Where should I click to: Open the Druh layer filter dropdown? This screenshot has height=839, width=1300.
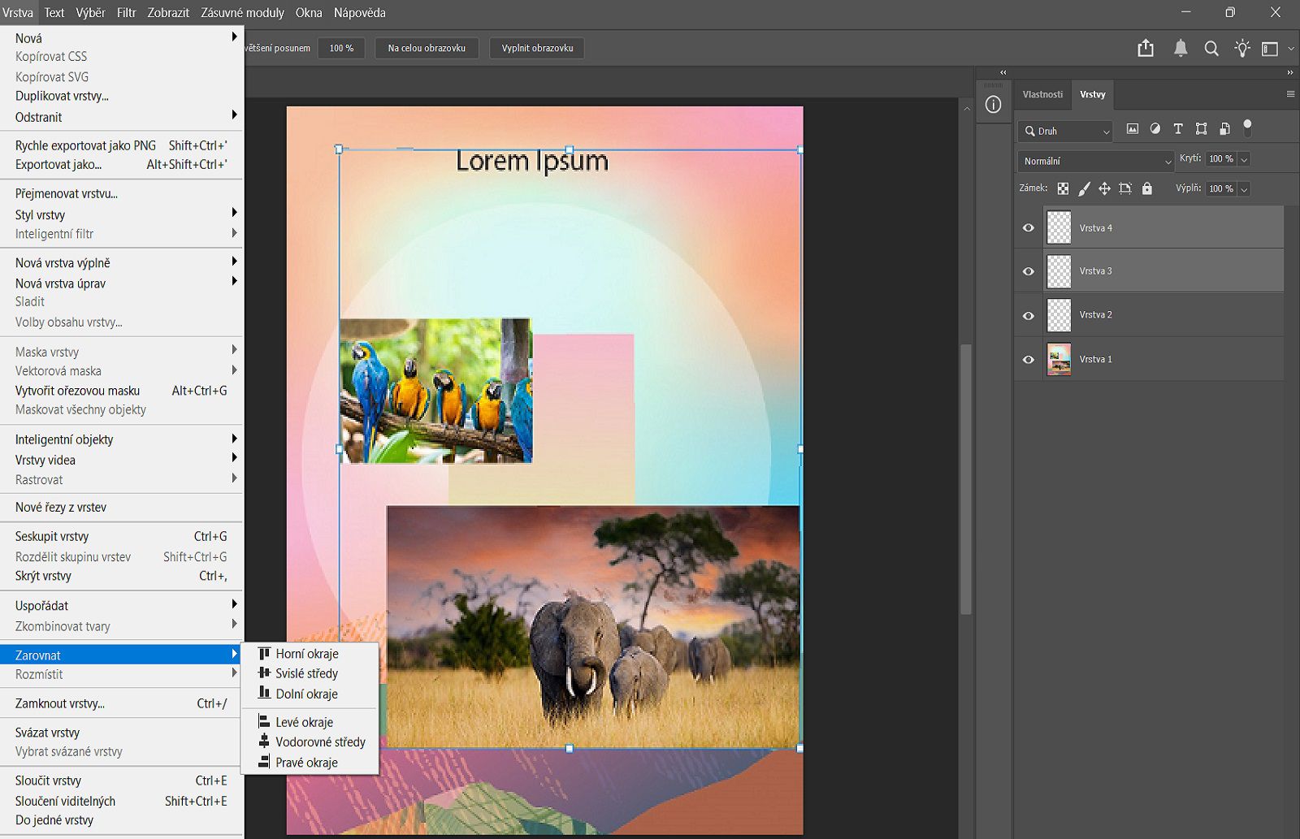(x=1065, y=131)
